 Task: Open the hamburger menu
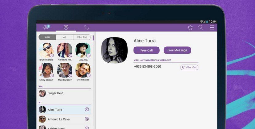[212, 27]
